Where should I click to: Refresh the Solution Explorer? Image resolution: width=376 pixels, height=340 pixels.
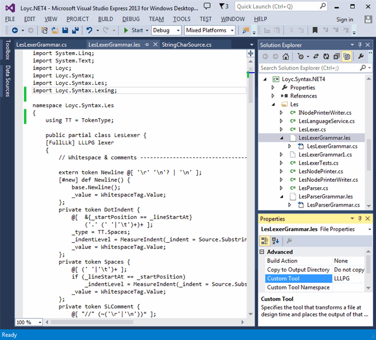click(x=326, y=56)
